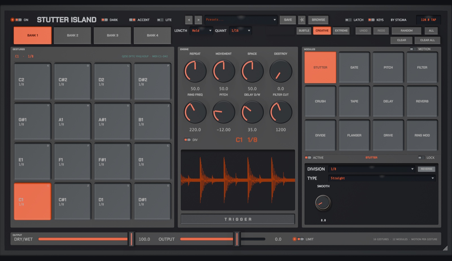This screenshot has height=261, width=452.
Task: Trigger the F#1 gesture pad
Action: coord(112,161)
